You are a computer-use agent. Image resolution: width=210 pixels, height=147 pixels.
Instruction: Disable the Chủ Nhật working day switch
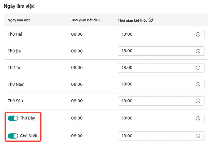coord(13,136)
